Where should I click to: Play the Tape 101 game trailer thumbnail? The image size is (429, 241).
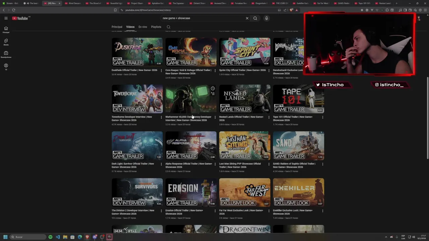pos(298,99)
